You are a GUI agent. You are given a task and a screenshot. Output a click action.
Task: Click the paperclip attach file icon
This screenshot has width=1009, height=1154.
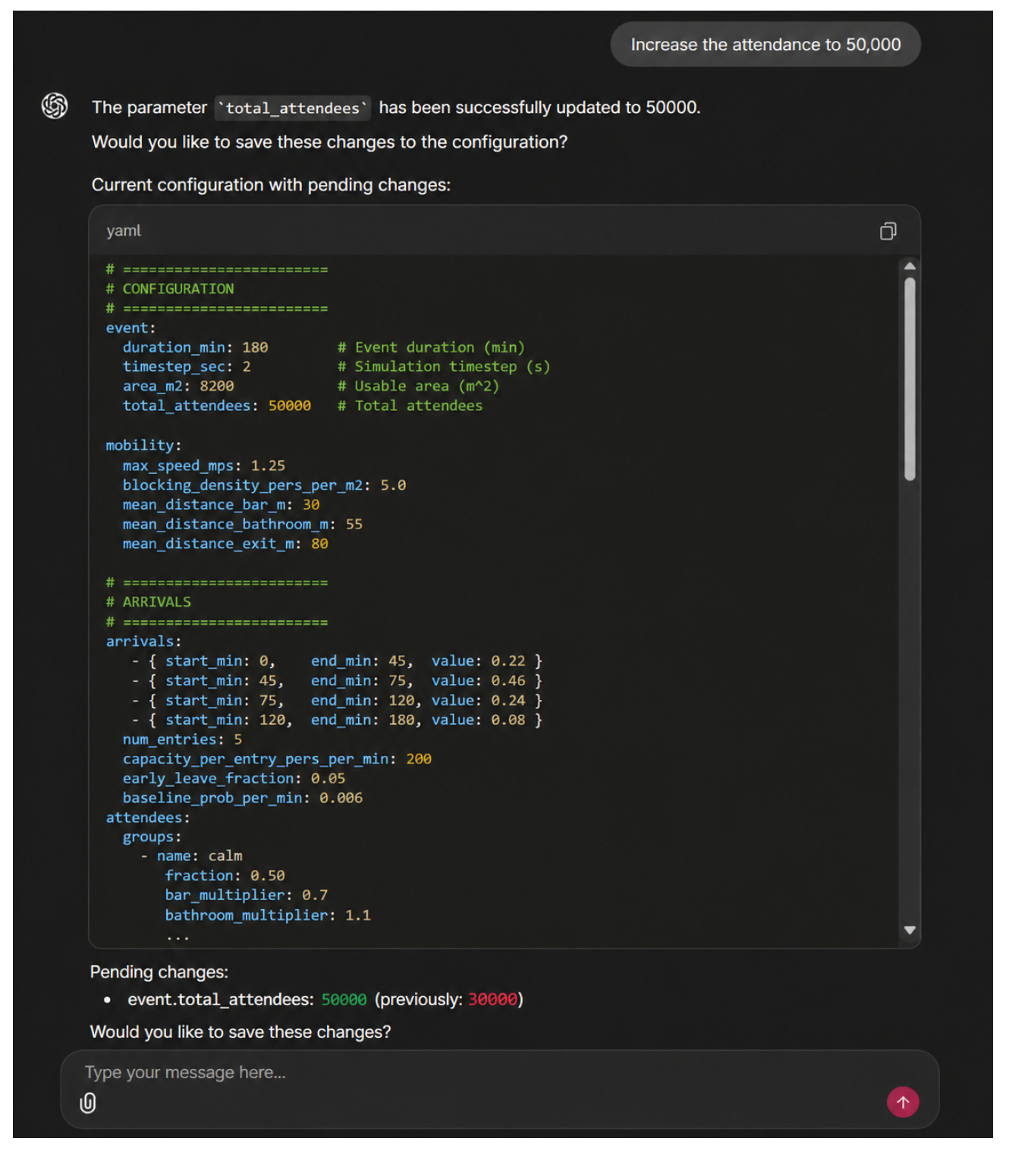click(88, 1102)
